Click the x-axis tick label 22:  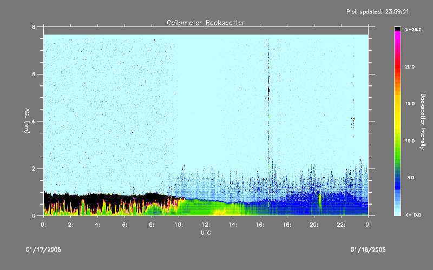coord(341,225)
